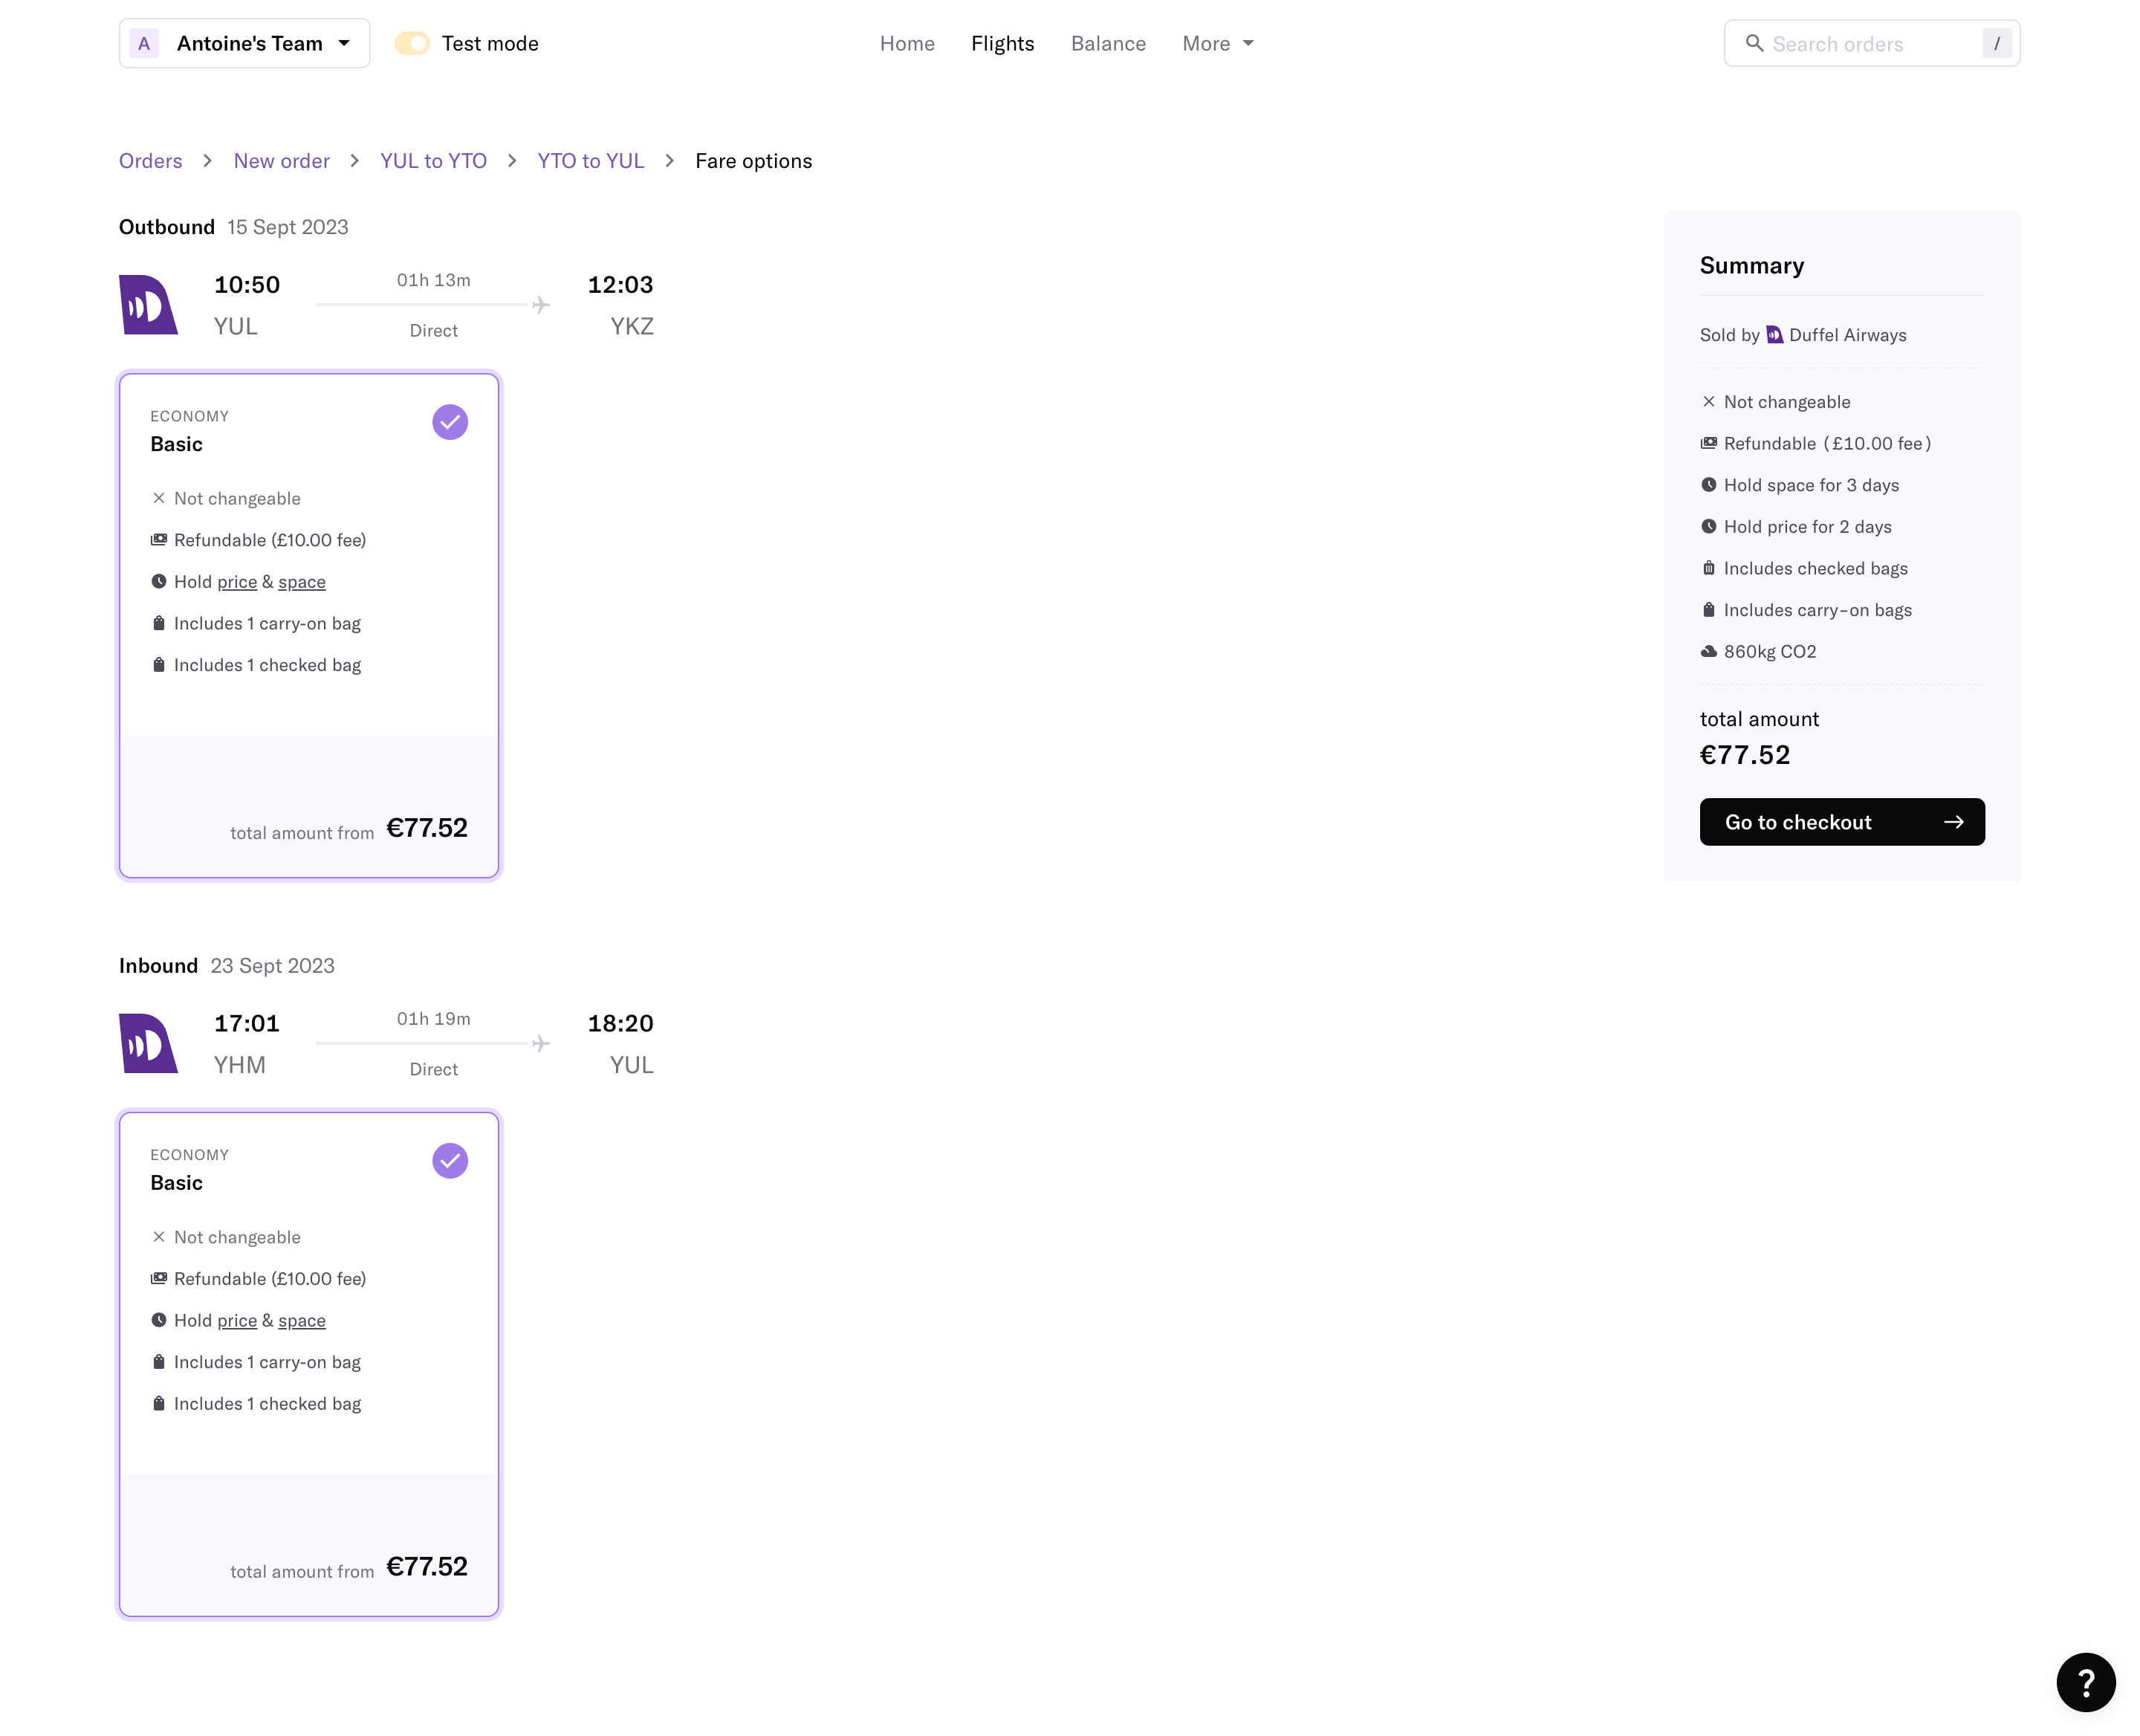
Task: Open the outbound fare hold price link
Action: pos(237,582)
